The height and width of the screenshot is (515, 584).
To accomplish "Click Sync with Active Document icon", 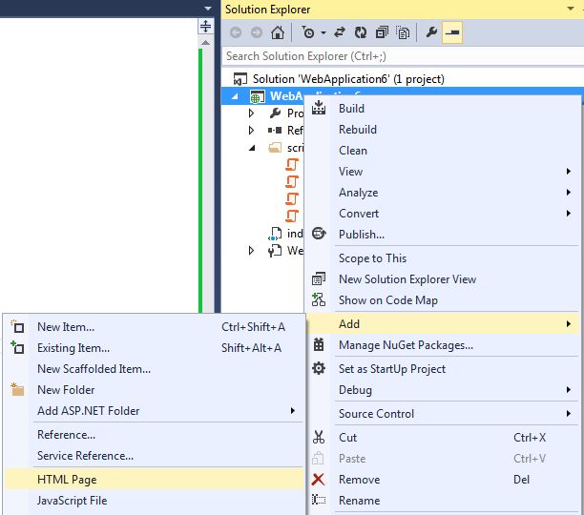I will click(x=340, y=32).
